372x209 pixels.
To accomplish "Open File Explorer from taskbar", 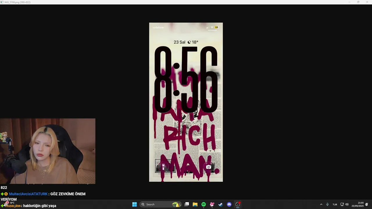I will [x=195, y=204].
